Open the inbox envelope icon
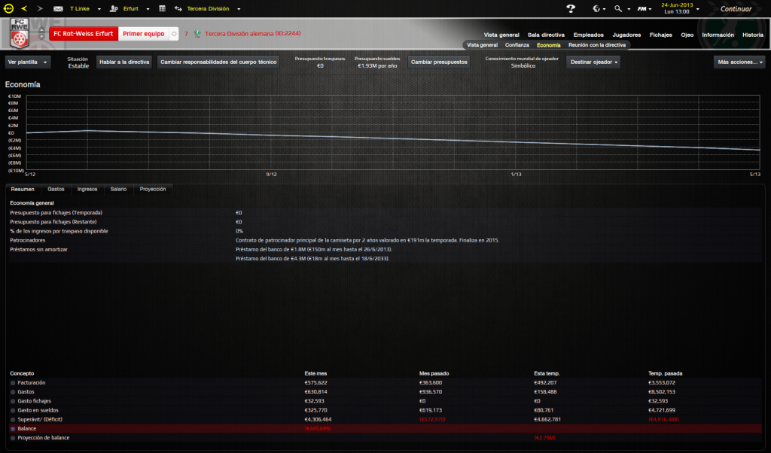Viewport: 771px width, 453px height. (x=58, y=9)
